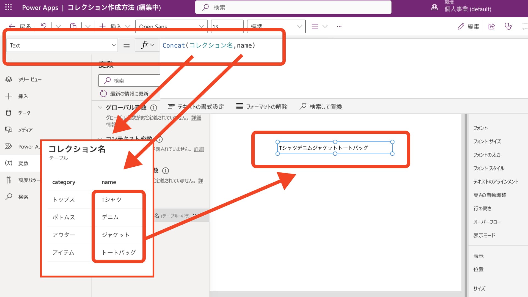Viewport: 528px width, 297px height.
Task: Open the Text property selector dropdown
Action: [62, 45]
